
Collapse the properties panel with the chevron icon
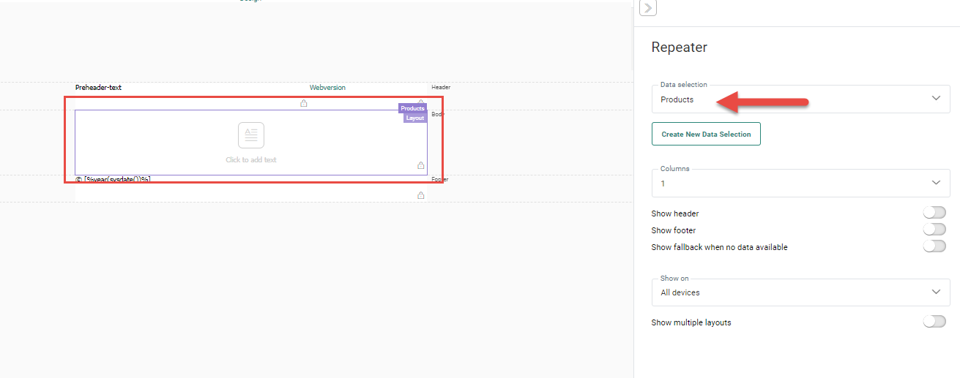point(648,8)
